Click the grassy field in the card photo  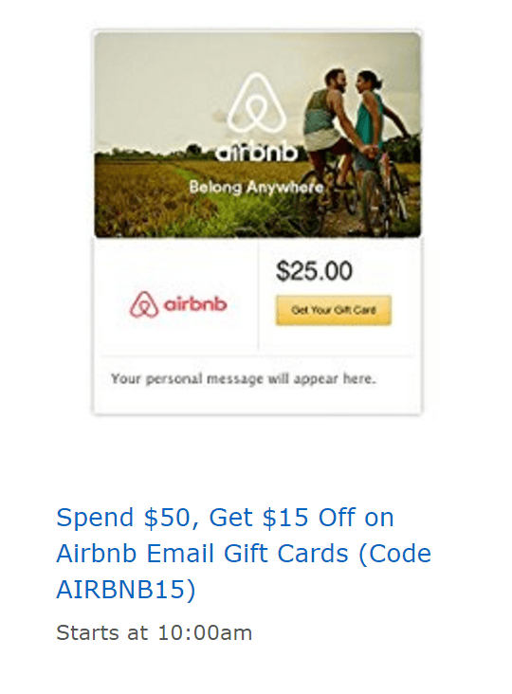point(186,199)
